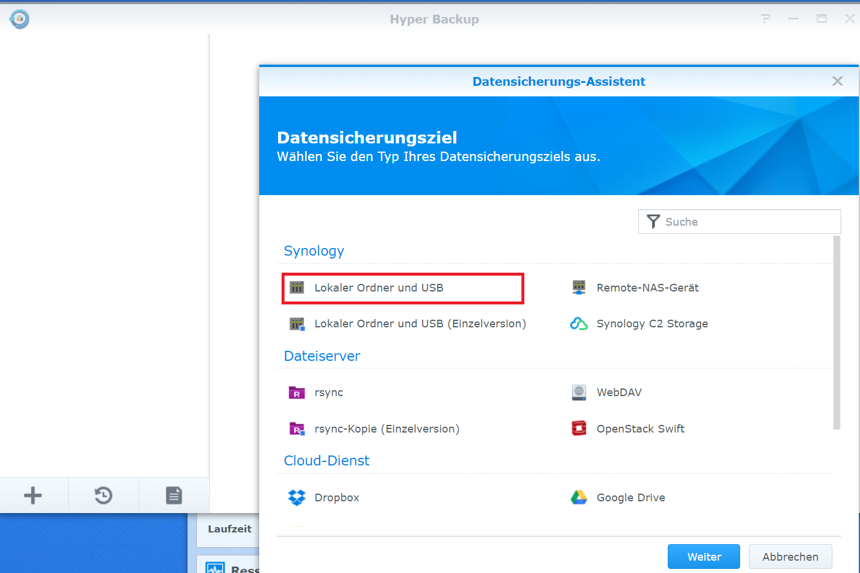Minimize the Hyper Backup window
The image size is (860, 573).
(794, 19)
